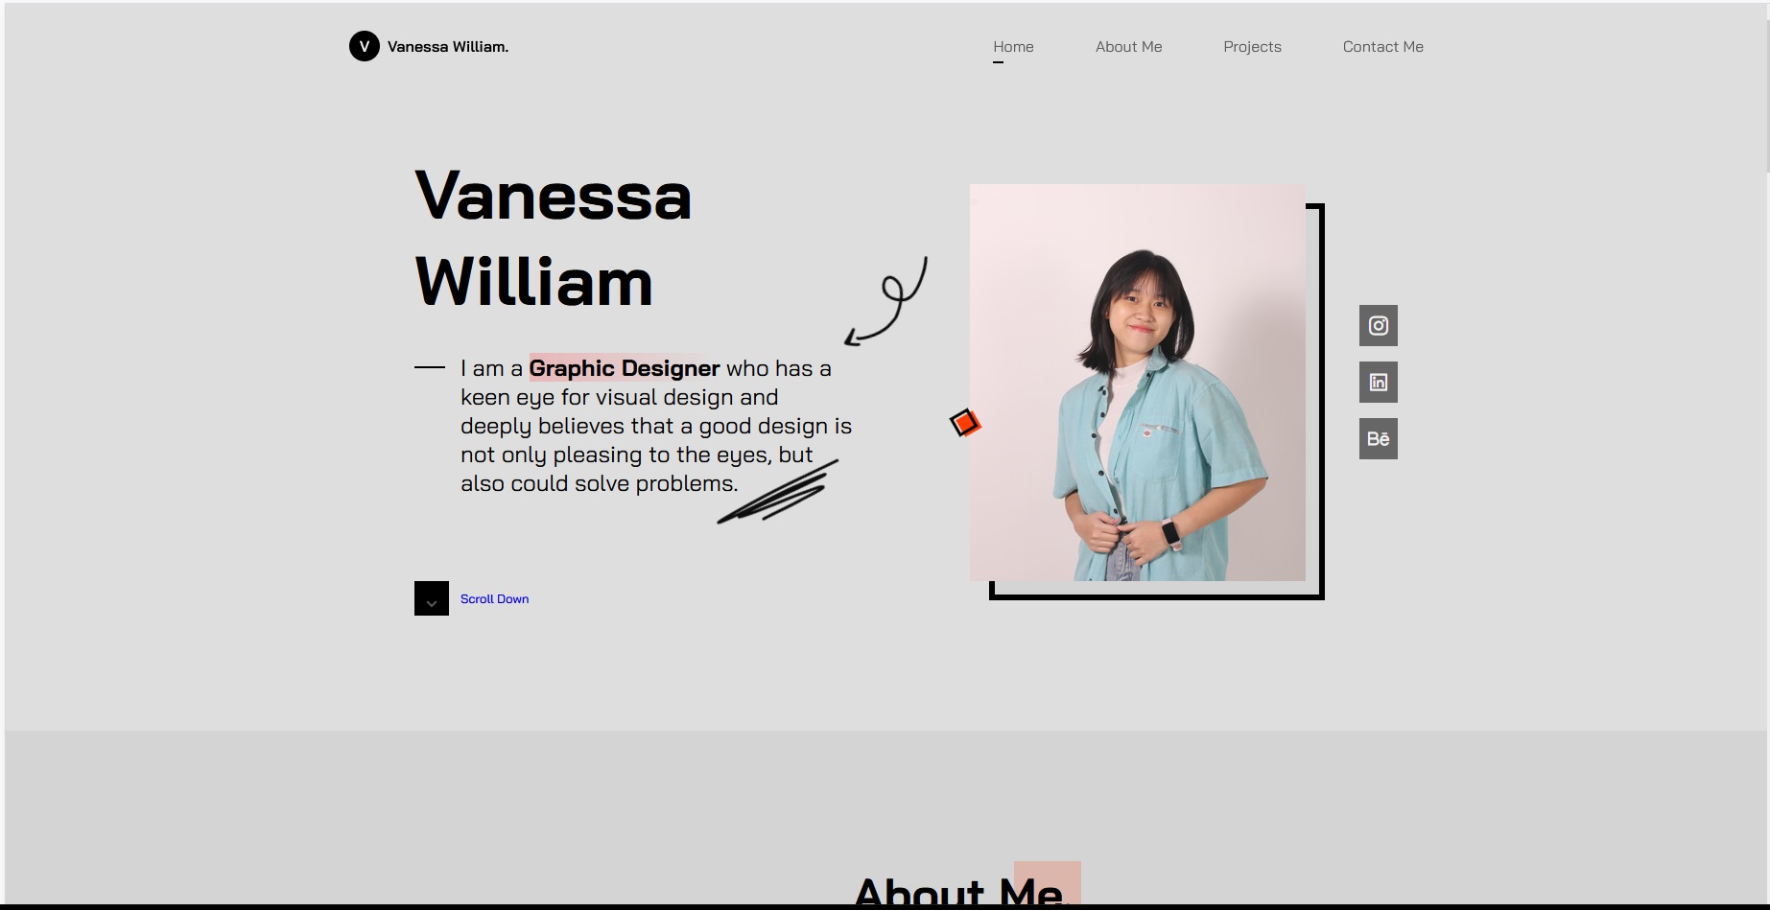Go to the Home nav item
The height and width of the screenshot is (910, 1770).
coord(1013,47)
